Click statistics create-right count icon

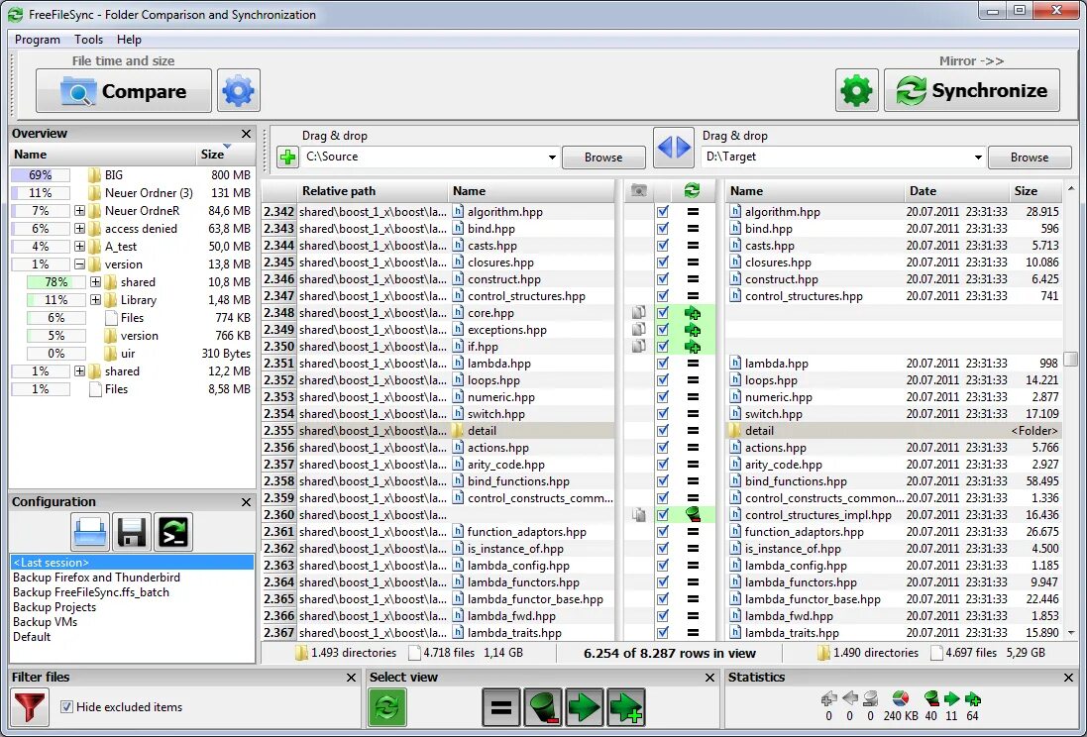[x=973, y=699]
